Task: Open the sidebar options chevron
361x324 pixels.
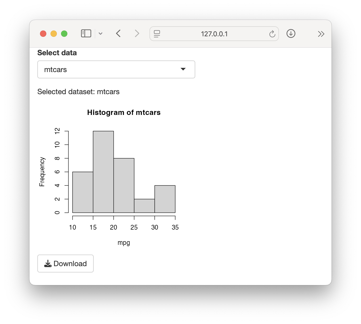Action: point(101,34)
